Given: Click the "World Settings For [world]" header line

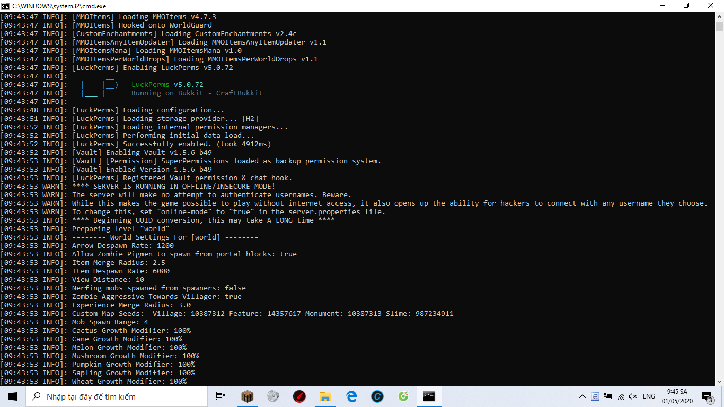Looking at the screenshot, I should tap(129, 237).
